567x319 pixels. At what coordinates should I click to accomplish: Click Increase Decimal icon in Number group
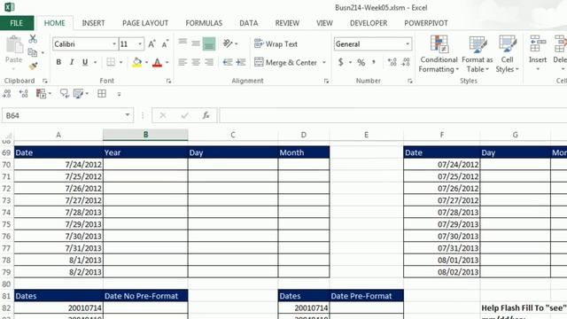tap(392, 62)
